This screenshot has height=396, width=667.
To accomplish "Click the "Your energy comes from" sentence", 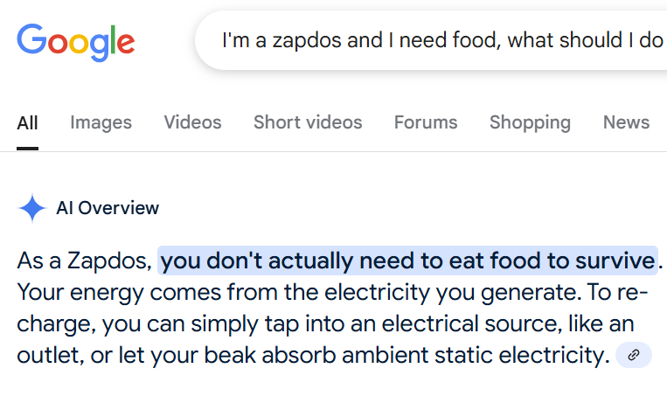I will [x=119, y=292].
